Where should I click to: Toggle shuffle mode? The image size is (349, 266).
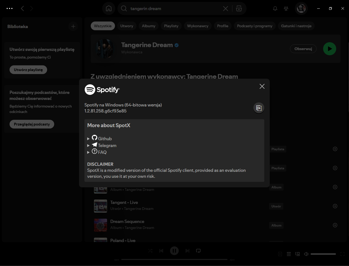coord(150,251)
